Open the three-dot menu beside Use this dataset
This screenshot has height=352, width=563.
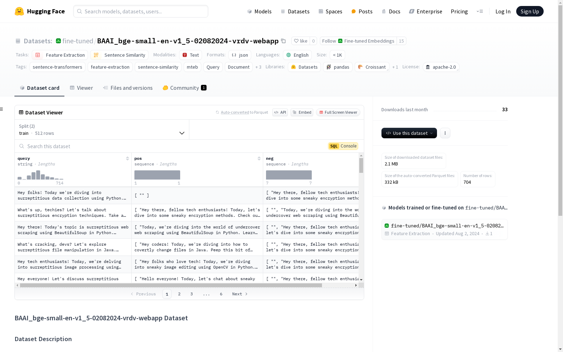[x=445, y=133]
